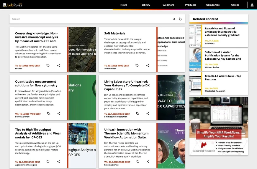Click the ICP-OES industrial pipes thumbnail
257x169 pixels.
(x=82, y=146)
